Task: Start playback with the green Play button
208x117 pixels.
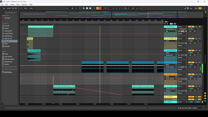Action: (84, 8)
